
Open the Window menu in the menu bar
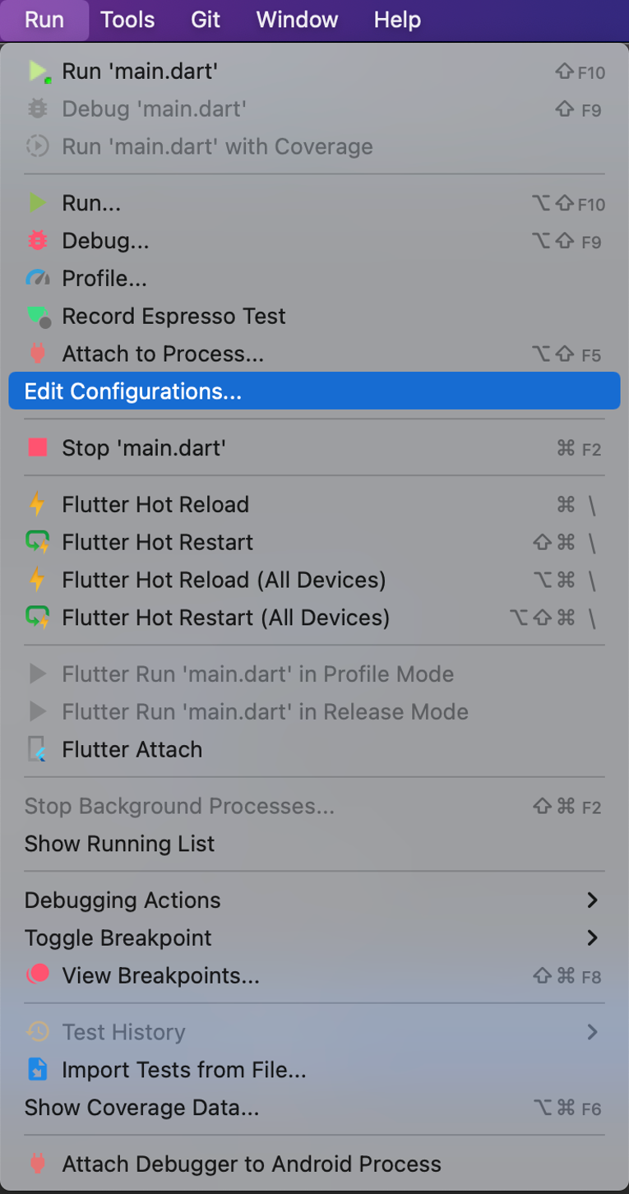tap(297, 20)
